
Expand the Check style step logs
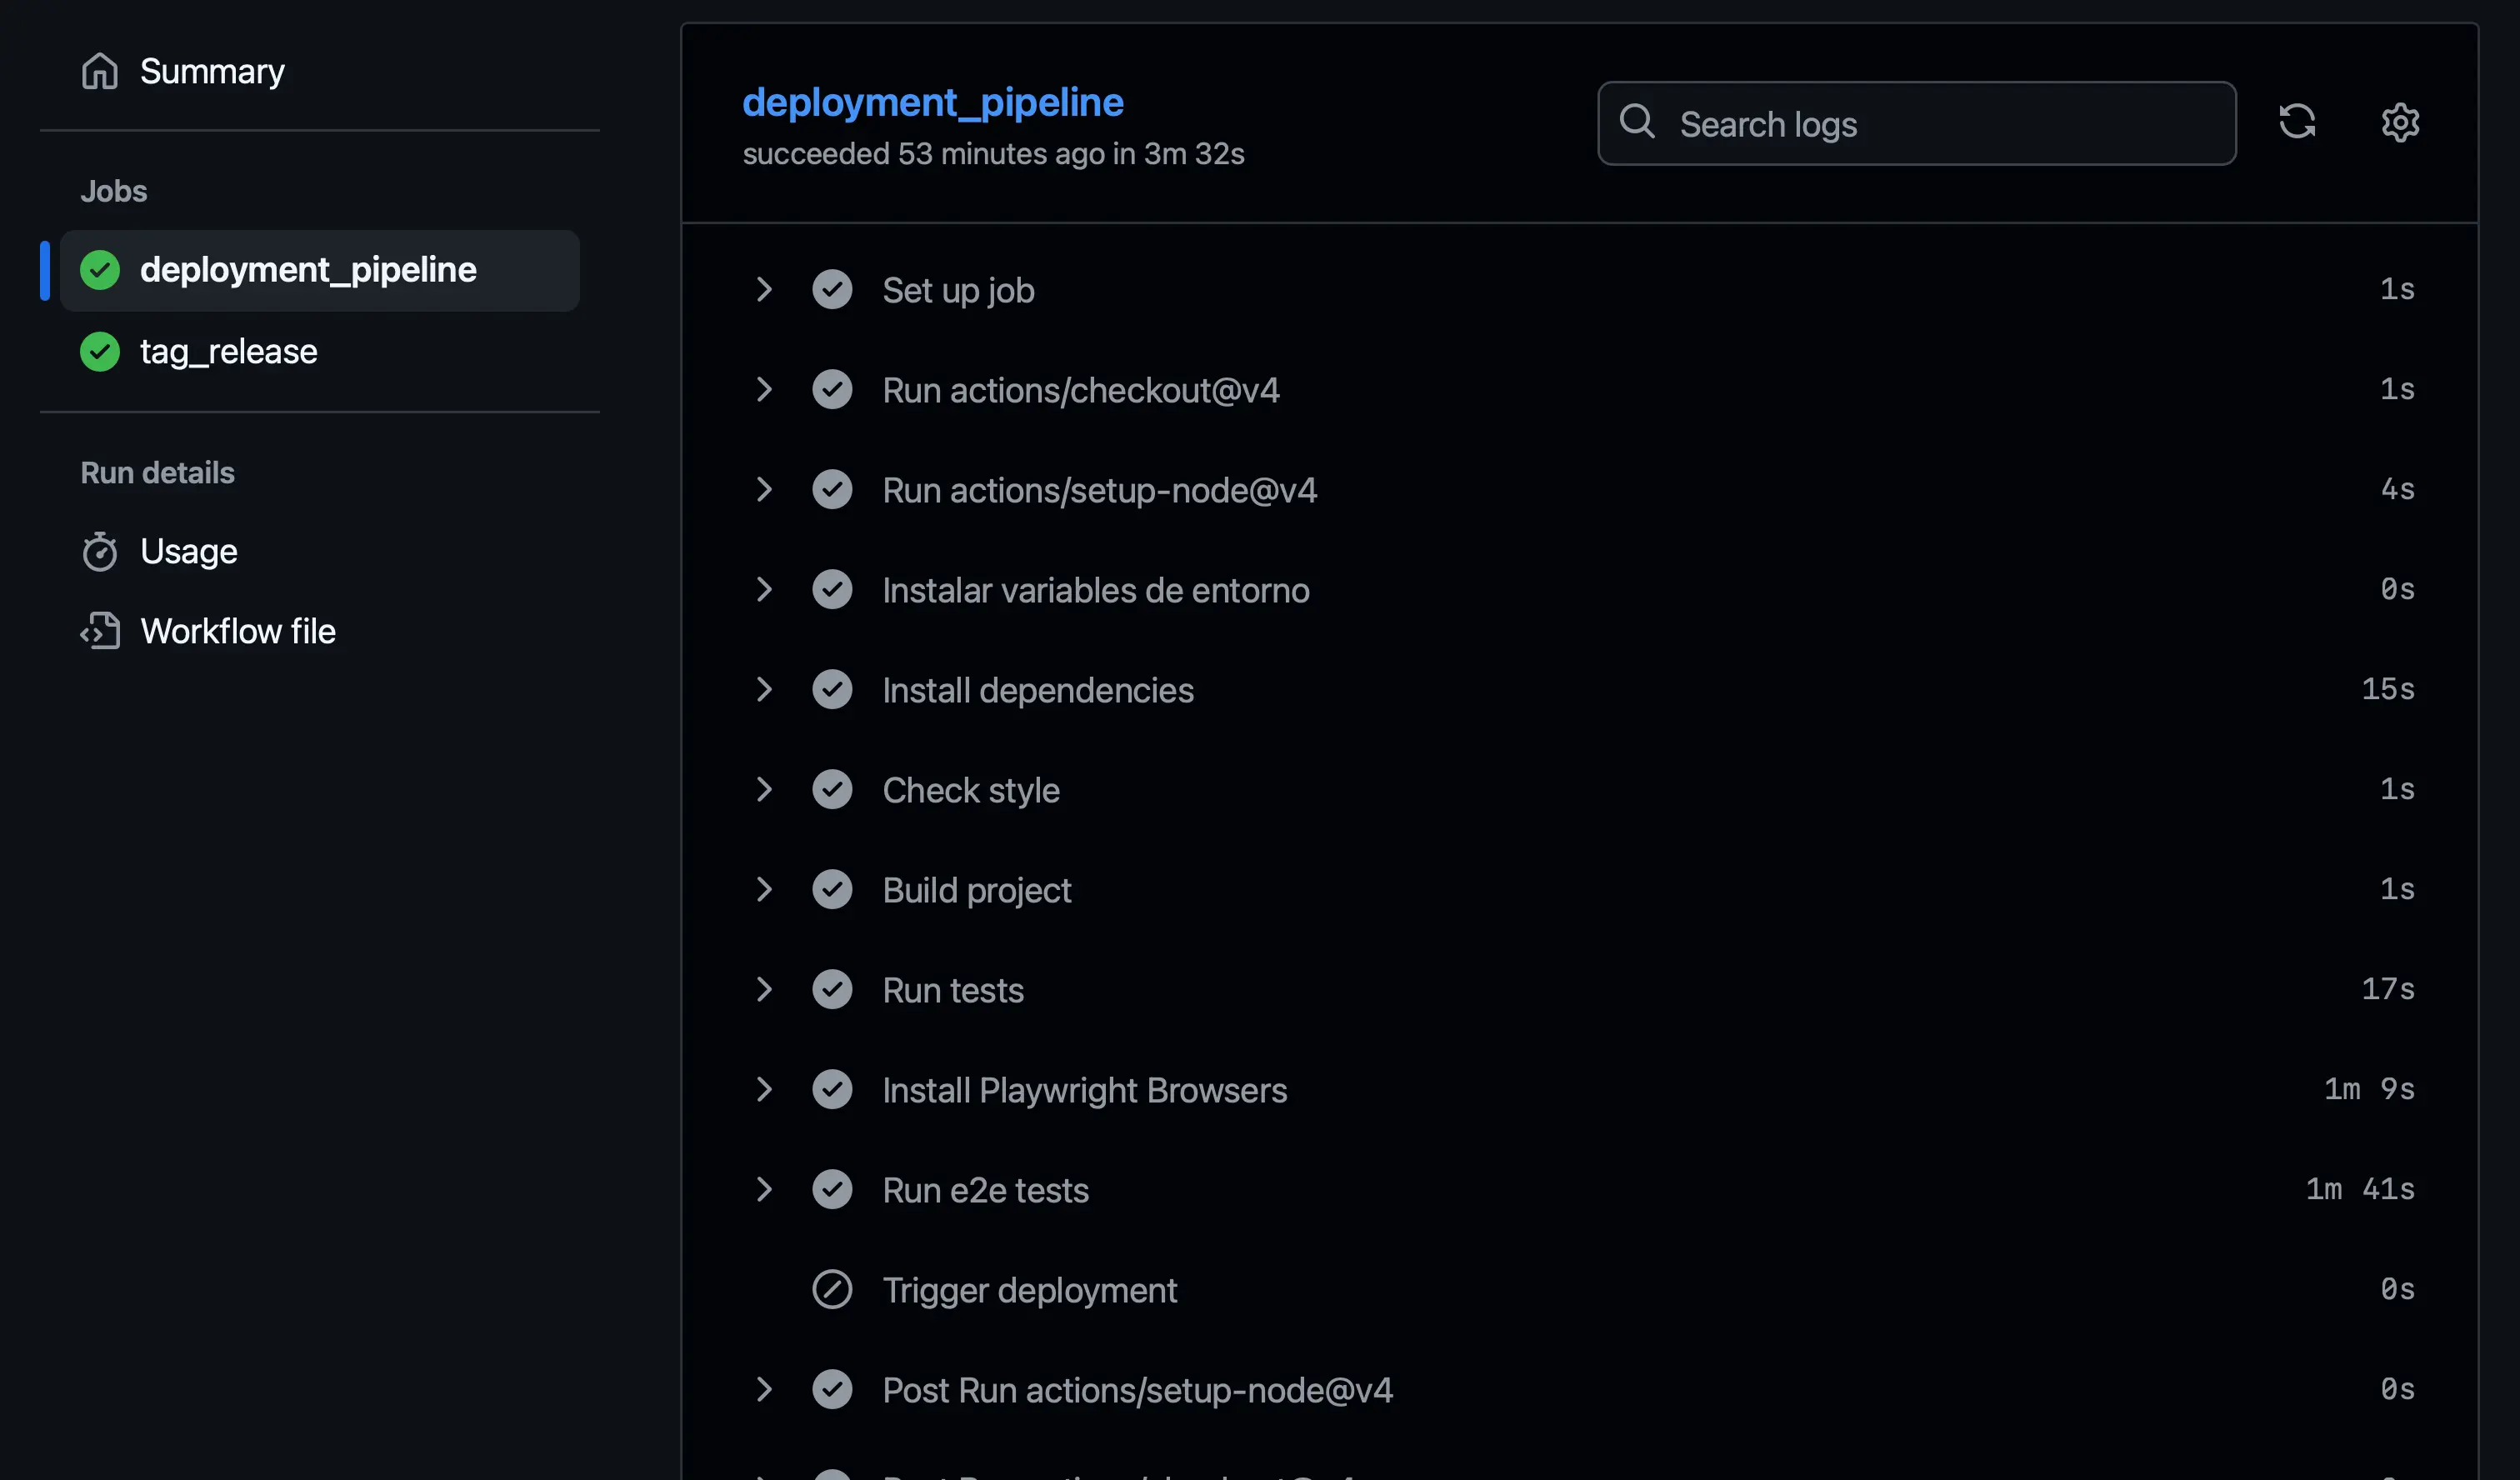pyautogui.click(x=765, y=789)
